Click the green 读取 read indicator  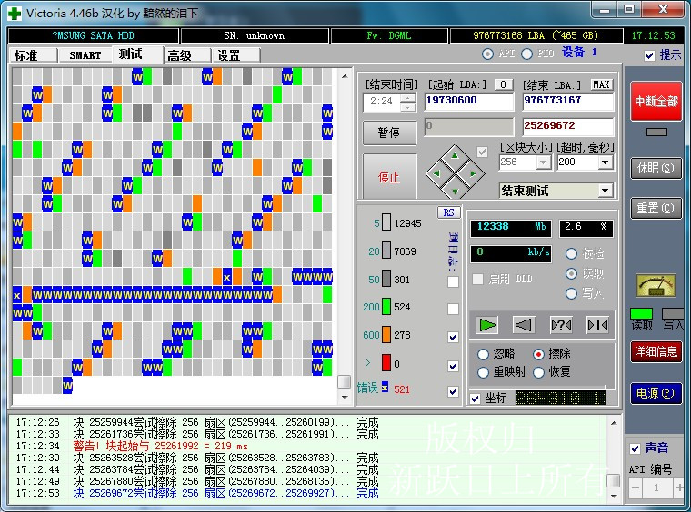(x=642, y=313)
